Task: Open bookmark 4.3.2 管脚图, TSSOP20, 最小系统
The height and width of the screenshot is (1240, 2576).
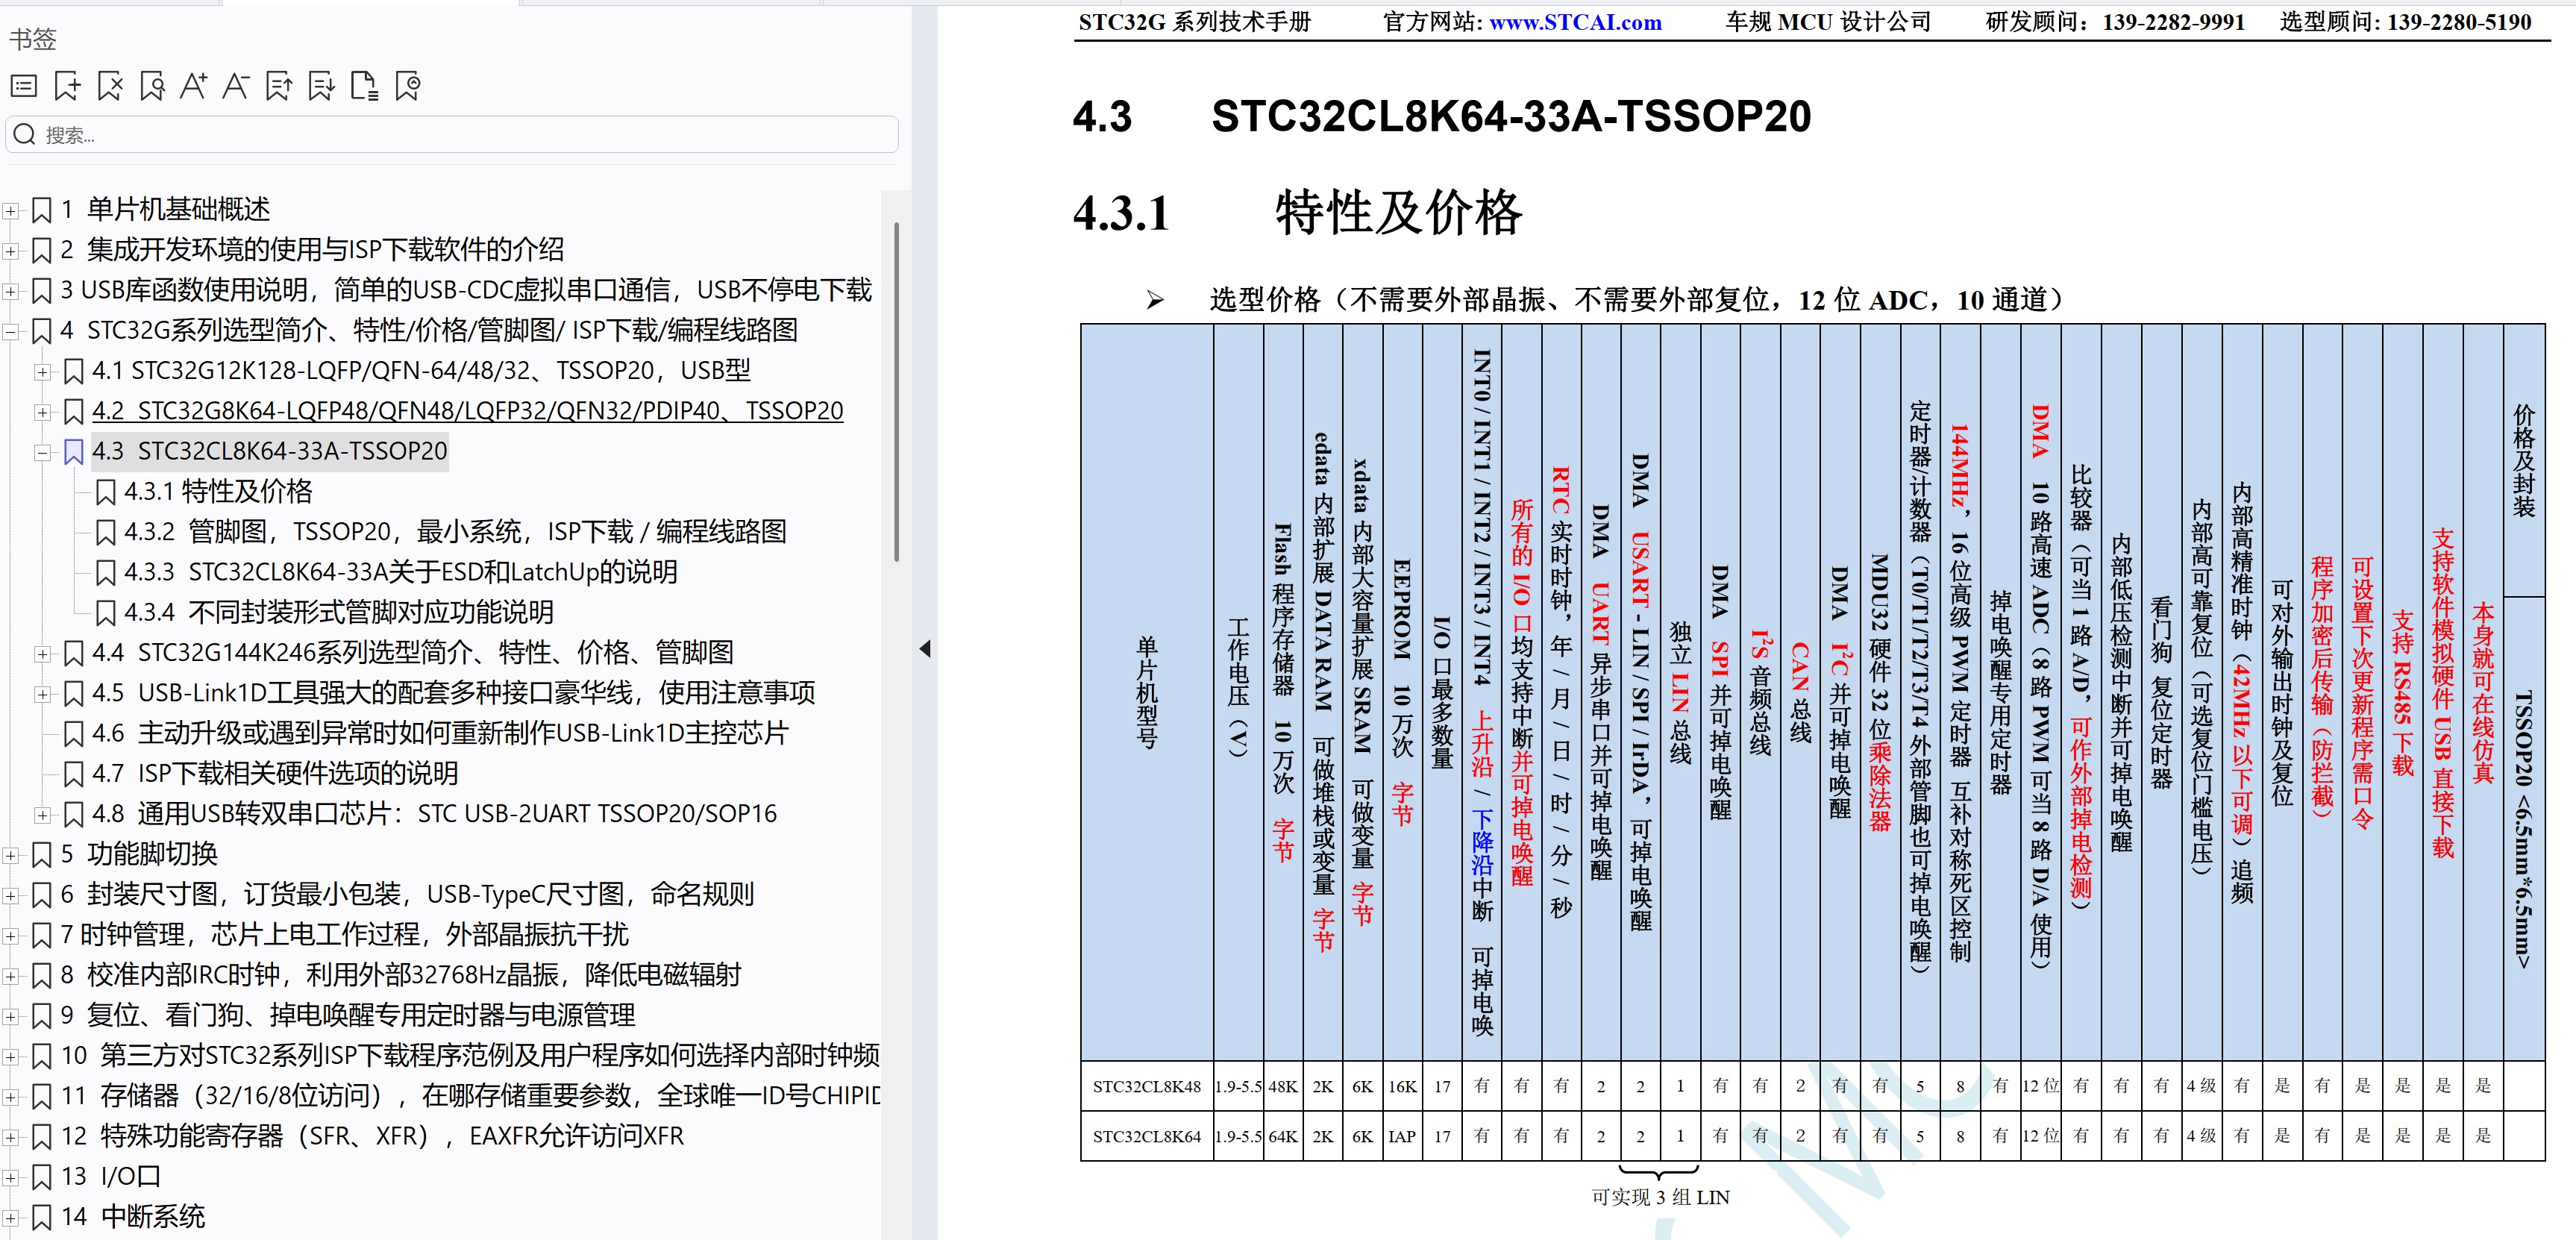Action: click(455, 532)
